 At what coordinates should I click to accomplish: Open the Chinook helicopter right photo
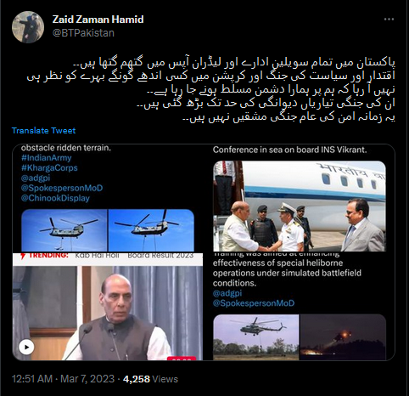pos(151,230)
